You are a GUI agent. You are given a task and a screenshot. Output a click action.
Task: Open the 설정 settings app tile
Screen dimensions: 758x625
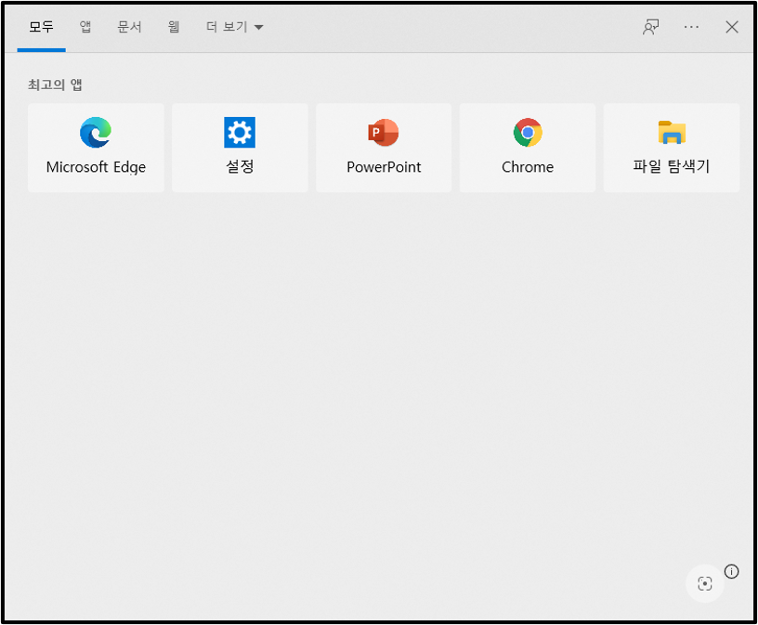click(240, 148)
